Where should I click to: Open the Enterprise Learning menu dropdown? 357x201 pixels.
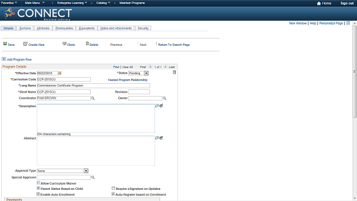(72, 3)
